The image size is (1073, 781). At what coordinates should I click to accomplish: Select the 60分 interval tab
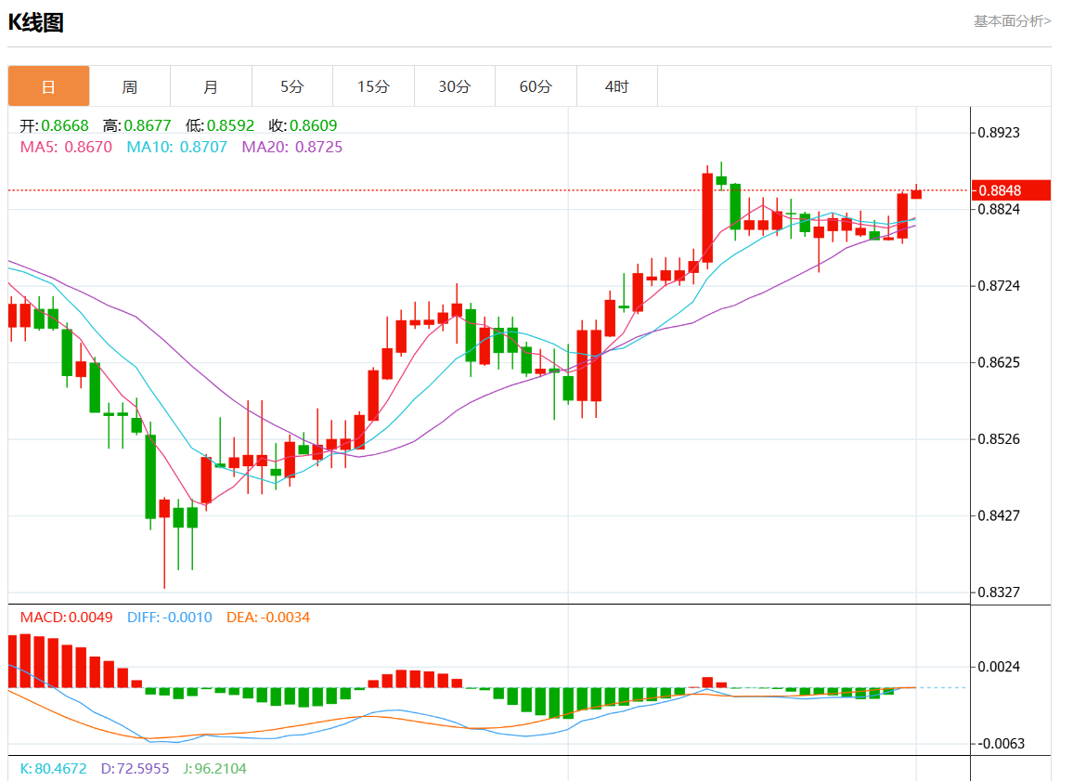click(x=536, y=86)
